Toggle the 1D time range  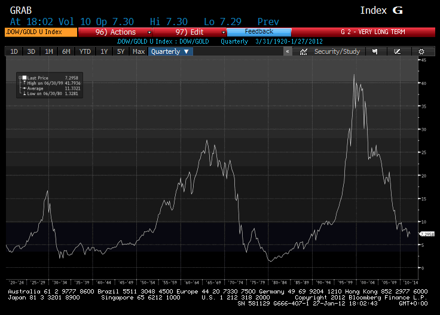click(x=14, y=52)
